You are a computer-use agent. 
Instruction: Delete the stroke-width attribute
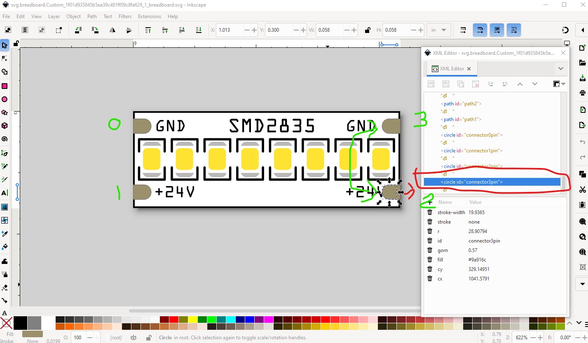(430, 212)
